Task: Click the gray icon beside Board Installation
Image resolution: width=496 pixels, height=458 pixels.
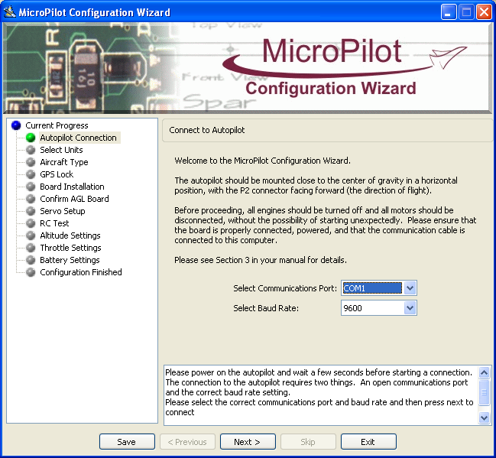Action: click(x=31, y=187)
